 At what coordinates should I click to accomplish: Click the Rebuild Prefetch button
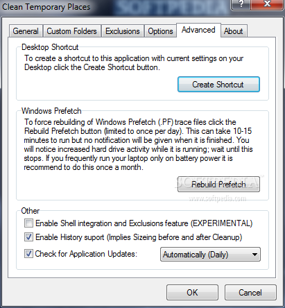(x=218, y=185)
